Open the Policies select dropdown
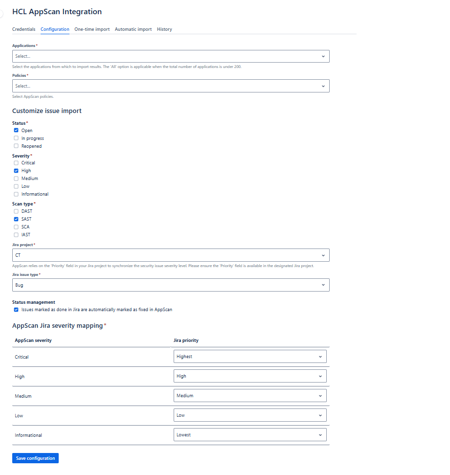Viewport: 450px width, 475px height. tap(171, 86)
